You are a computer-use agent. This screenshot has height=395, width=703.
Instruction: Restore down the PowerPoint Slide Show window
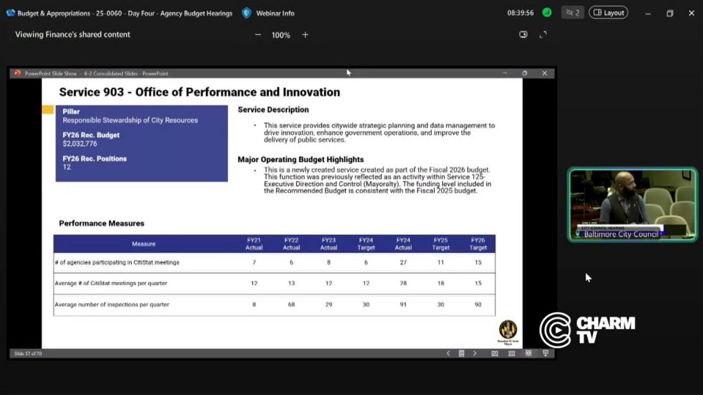tap(525, 73)
